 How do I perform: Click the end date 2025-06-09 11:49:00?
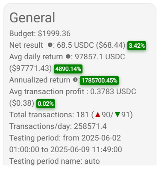tap(86, 150)
